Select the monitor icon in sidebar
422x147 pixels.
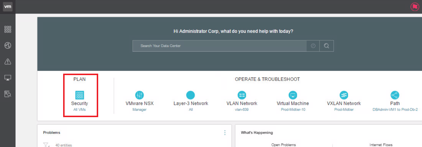(x=8, y=78)
